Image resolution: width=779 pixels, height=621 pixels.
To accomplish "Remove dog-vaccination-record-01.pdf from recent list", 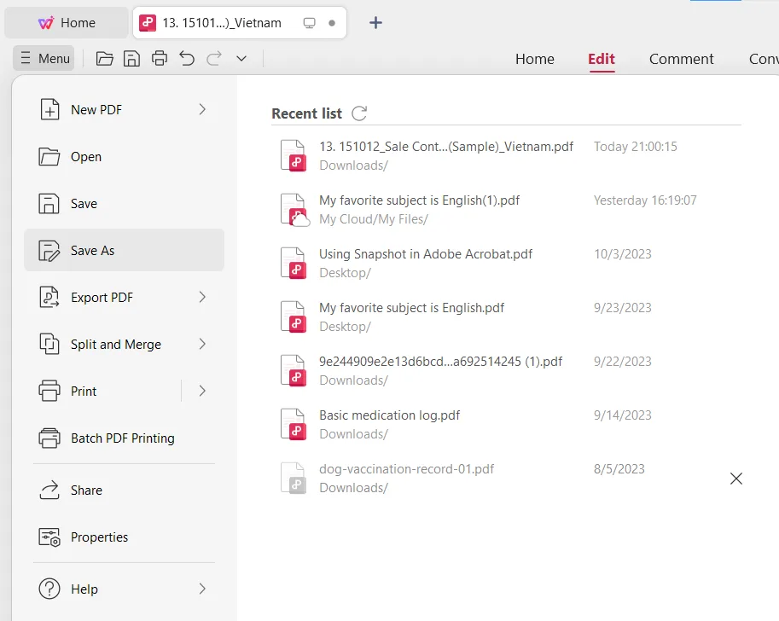I will (736, 479).
